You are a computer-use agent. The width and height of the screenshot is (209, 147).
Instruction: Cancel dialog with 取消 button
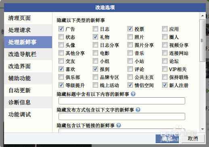pyautogui.click(x=193, y=139)
